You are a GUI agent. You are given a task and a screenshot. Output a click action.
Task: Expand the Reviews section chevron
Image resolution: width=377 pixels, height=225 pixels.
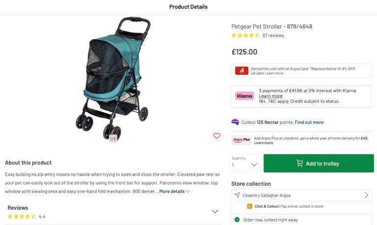point(215,211)
